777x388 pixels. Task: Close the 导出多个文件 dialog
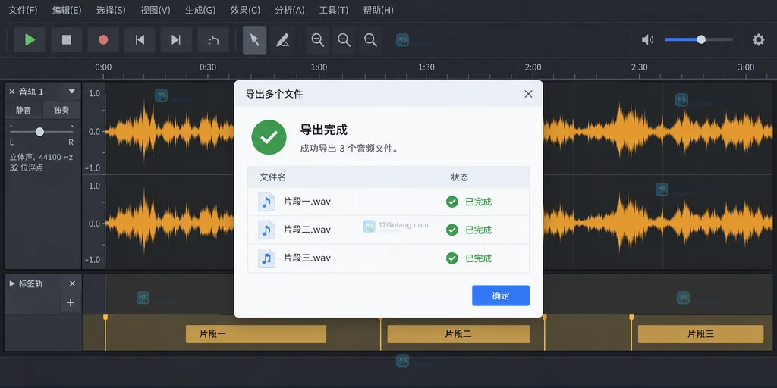(x=528, y=94)
